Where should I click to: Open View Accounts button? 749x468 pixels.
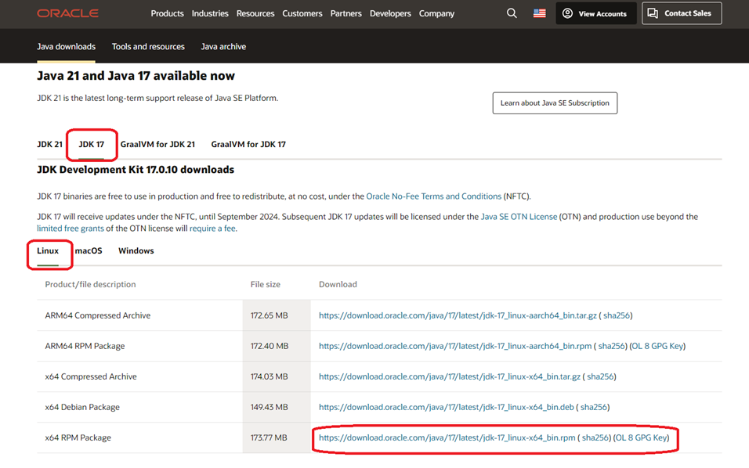595,13
